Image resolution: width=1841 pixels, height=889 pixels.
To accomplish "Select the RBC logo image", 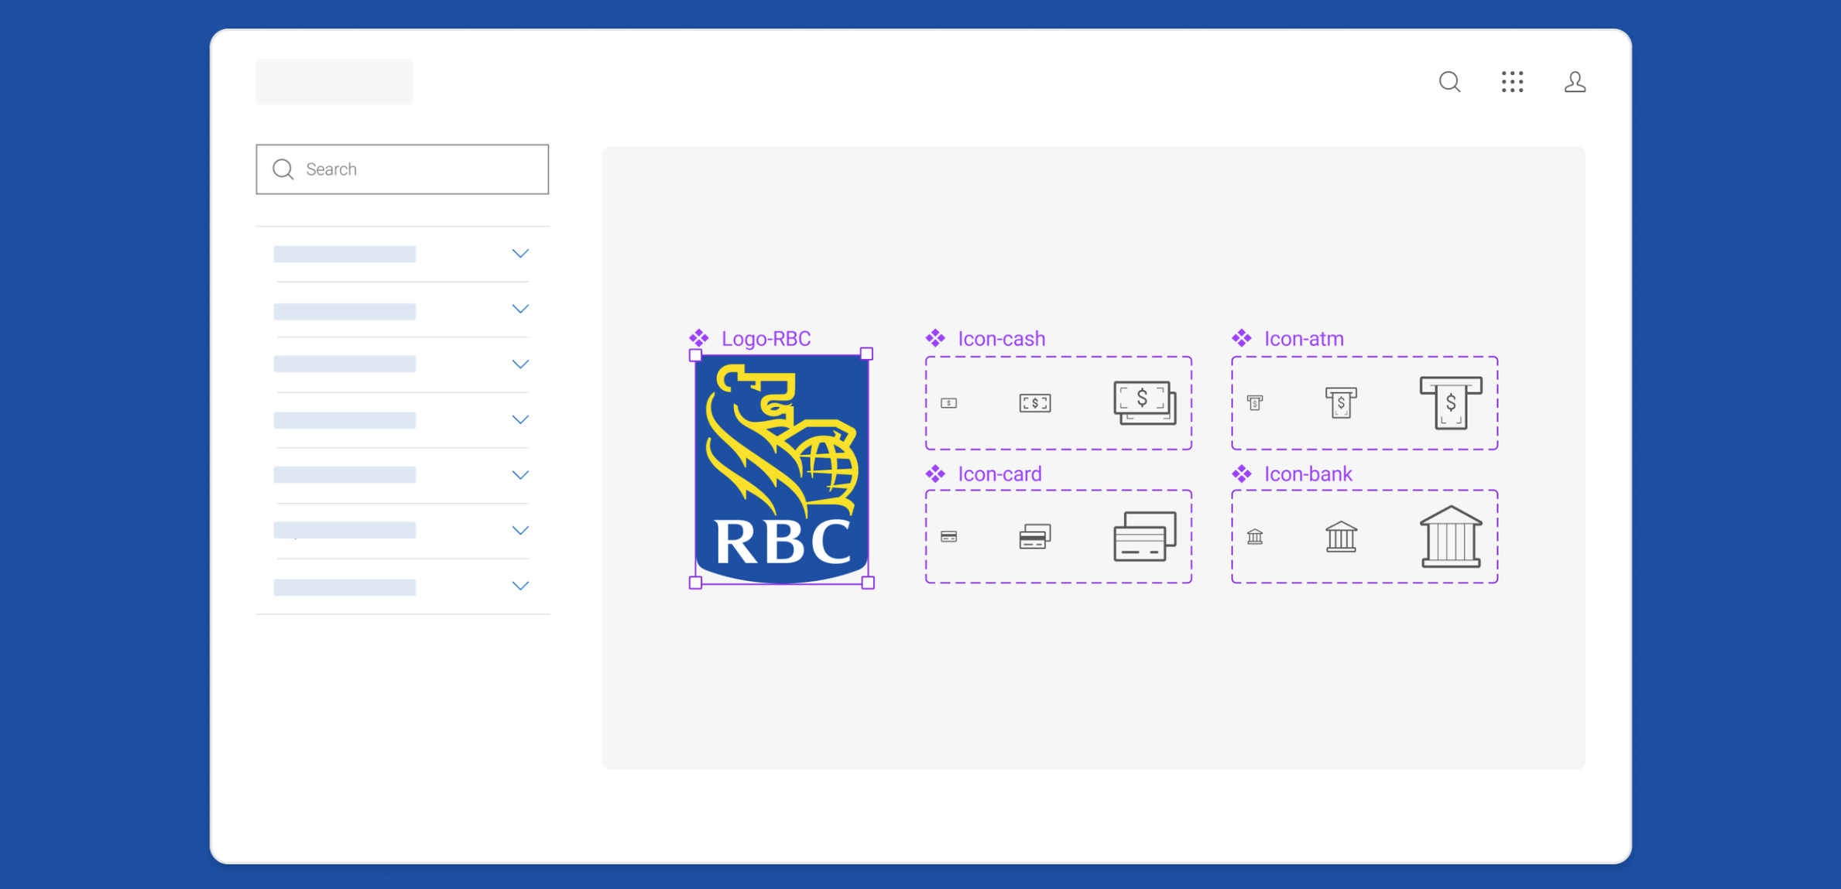I will pyautogui.click(x=781, y=469).
